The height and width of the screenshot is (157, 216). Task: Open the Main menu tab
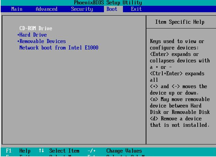17,9
